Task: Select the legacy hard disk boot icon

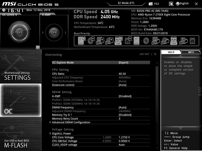Action: (136, 41)
